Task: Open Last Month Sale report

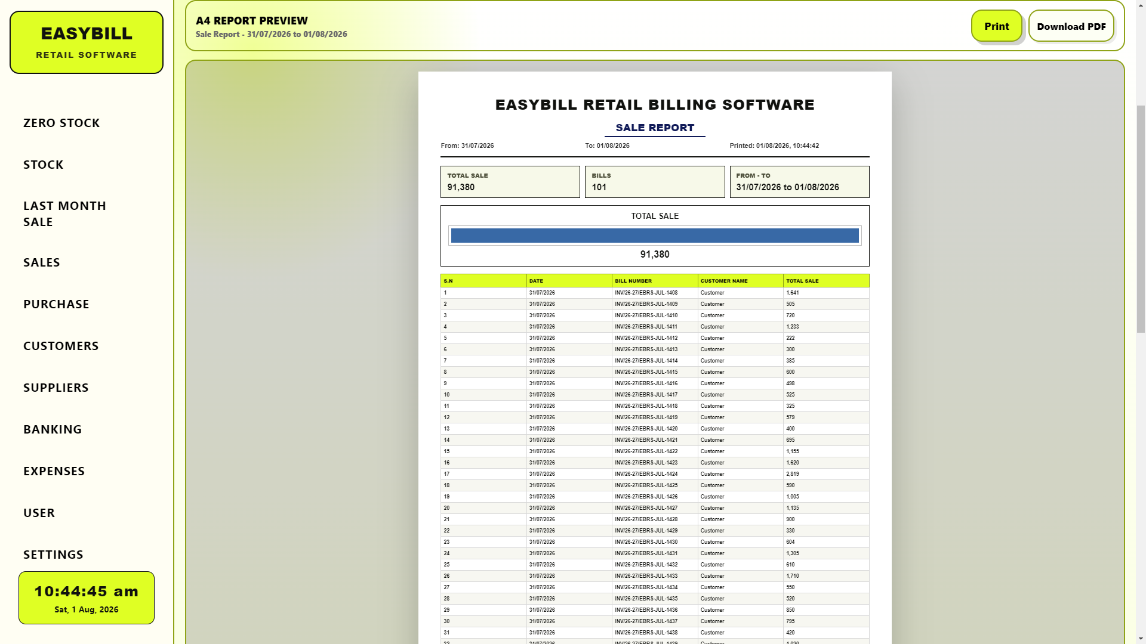Action: (x=64, y=213)
